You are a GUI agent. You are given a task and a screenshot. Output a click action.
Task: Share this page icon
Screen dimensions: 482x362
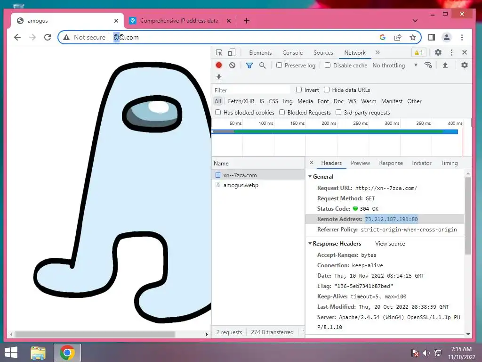click(398, 37)
